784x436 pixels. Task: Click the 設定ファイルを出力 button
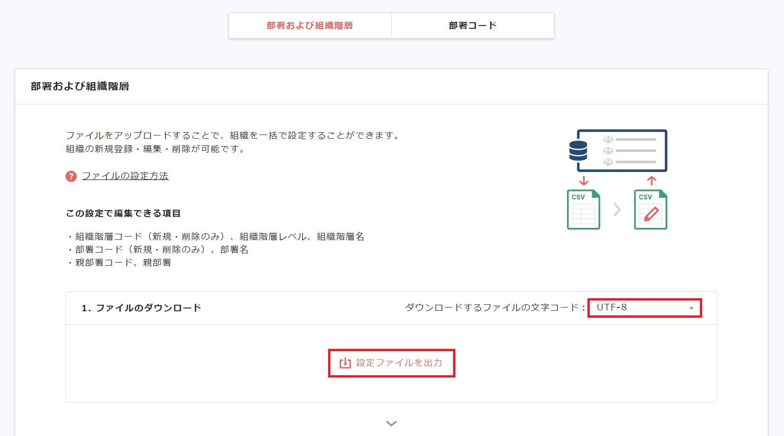[x=392, y=363]
